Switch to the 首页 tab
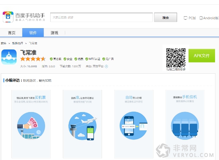The image size is (219, 160). [11, 33]
